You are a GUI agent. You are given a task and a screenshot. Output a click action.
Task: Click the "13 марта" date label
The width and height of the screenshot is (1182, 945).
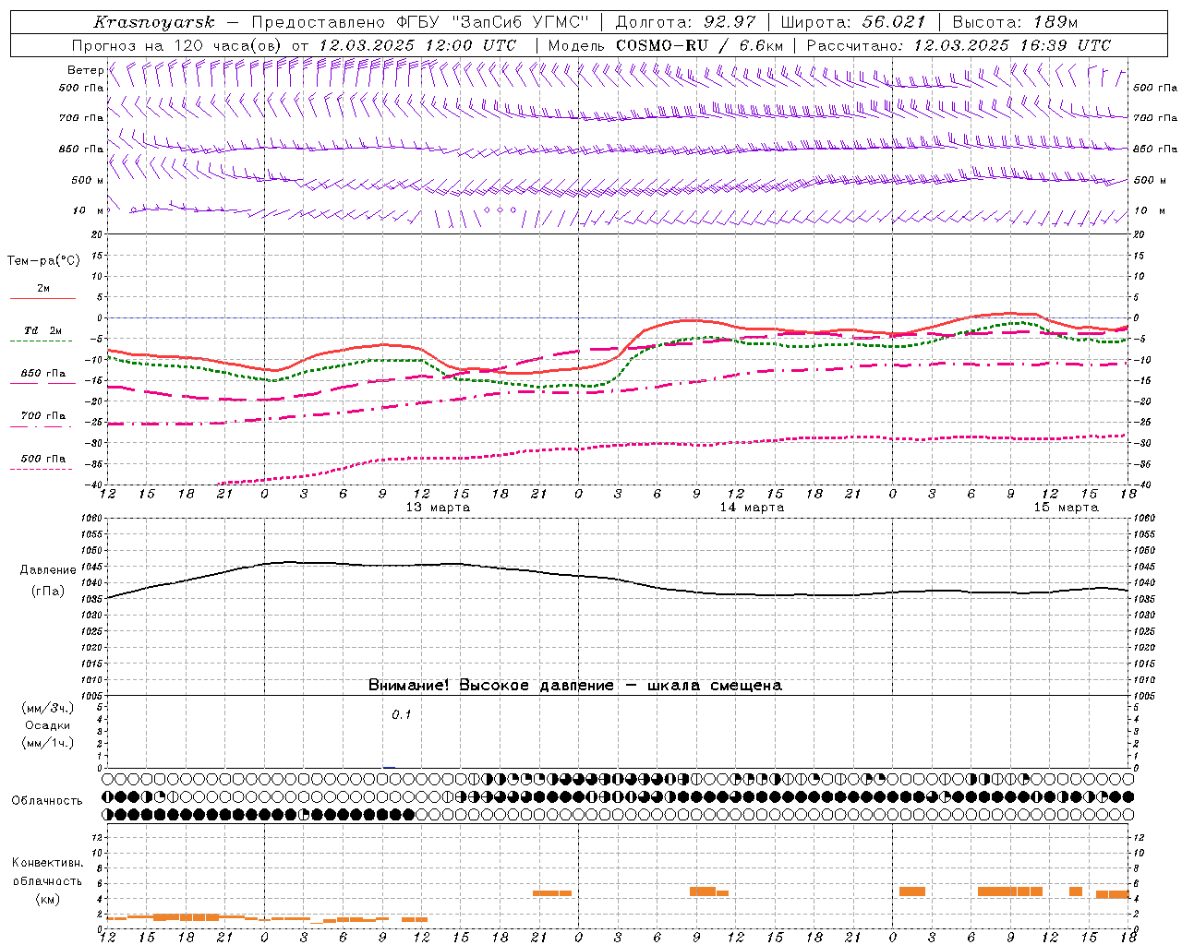[438, 507]
